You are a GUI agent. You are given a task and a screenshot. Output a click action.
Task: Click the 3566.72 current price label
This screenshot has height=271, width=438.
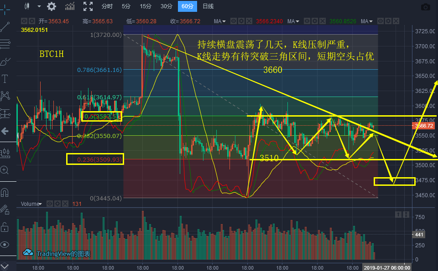[424, 126]
